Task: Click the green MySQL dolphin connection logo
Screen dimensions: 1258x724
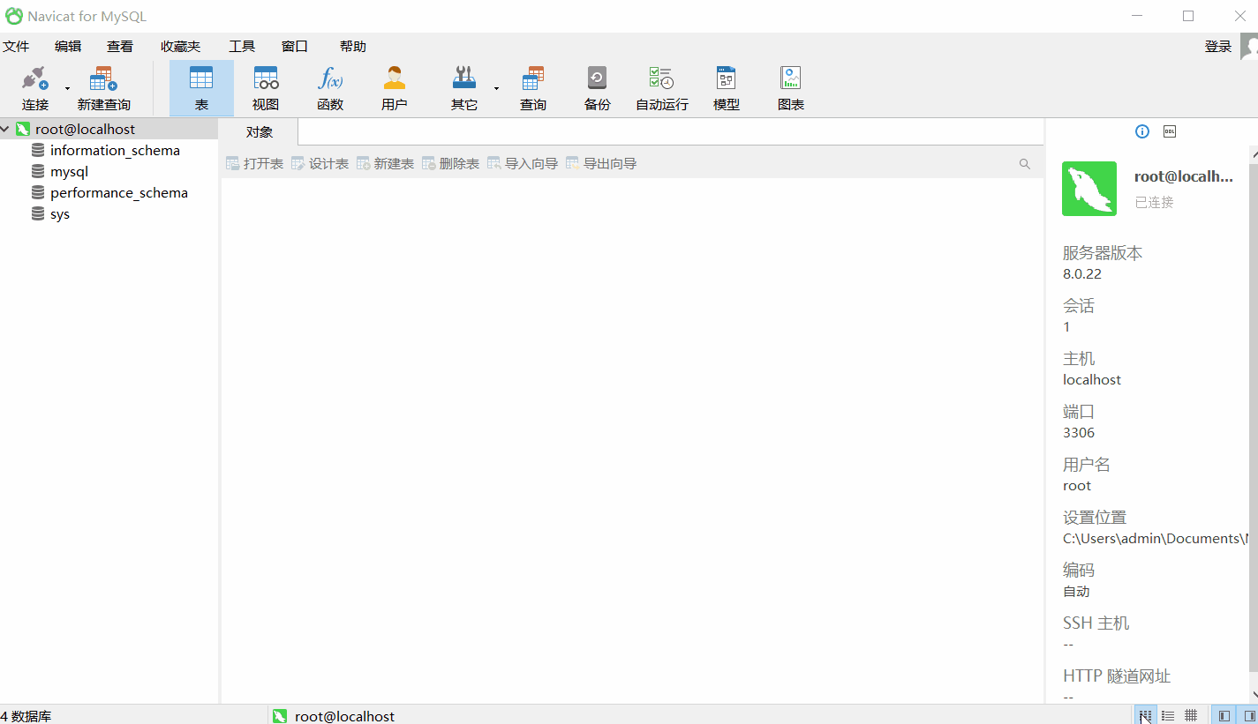Action: click(1089, 188)
